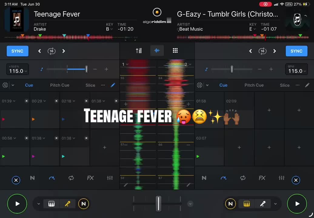Open the key B dropdown on left deck
314x218 pixels.
click(x=109, y=29)
